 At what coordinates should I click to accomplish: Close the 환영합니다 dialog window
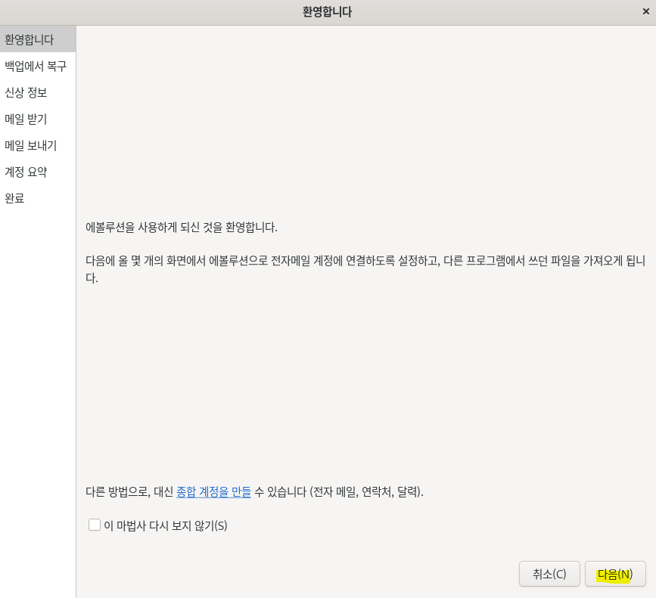tap(645, 11)
